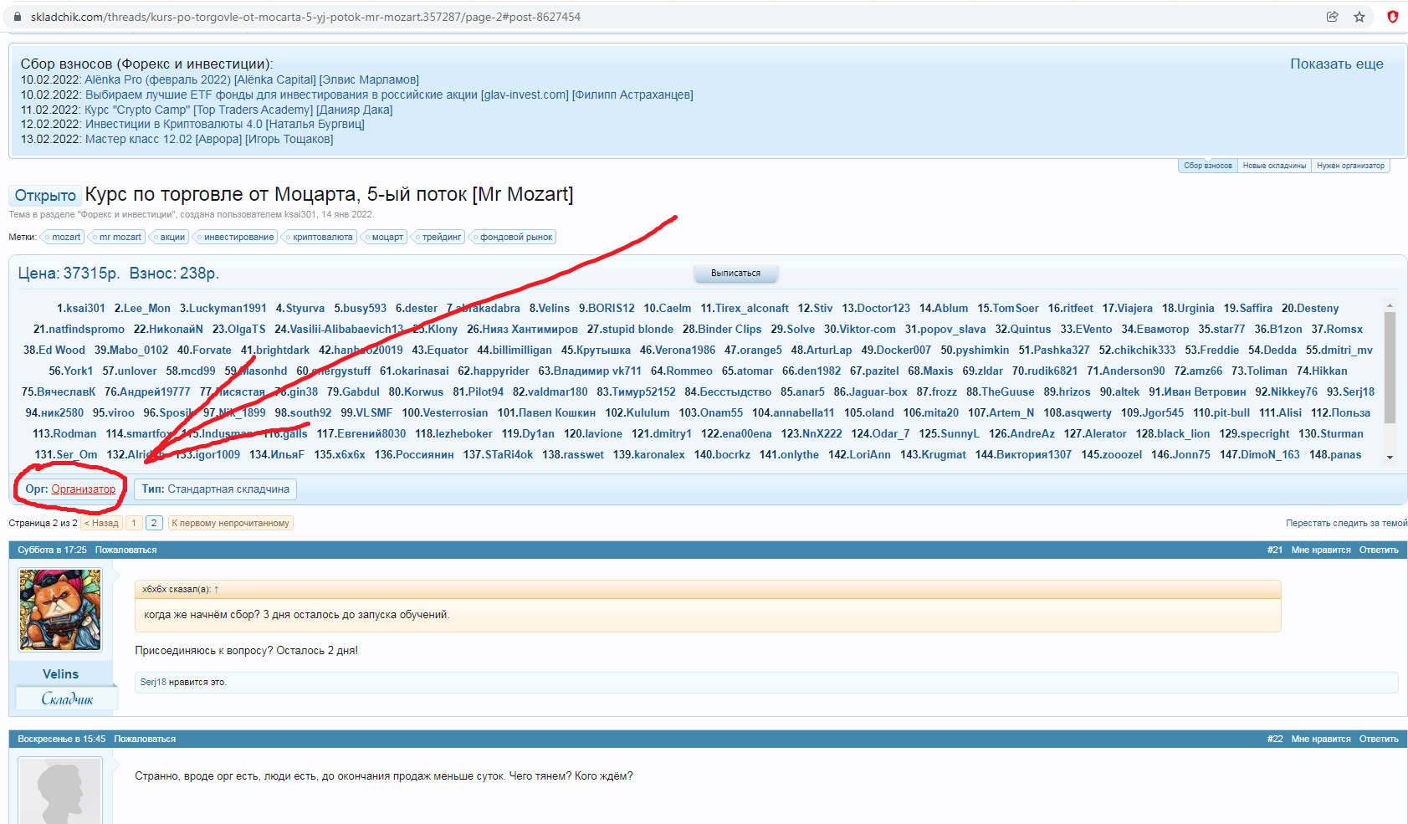The image size is (1408, 824).
Task: Open the Организатор link
Action: click(84, 489)
